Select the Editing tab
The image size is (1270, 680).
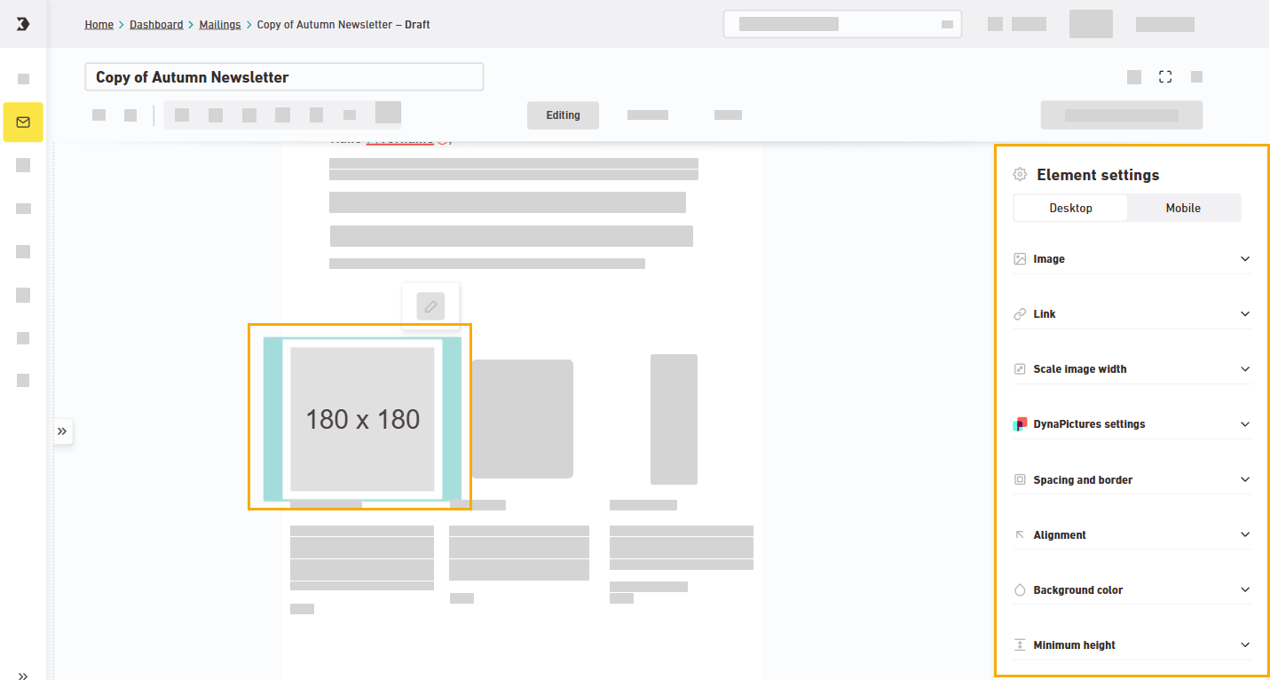pyautogui.click(x=563, y=115)
